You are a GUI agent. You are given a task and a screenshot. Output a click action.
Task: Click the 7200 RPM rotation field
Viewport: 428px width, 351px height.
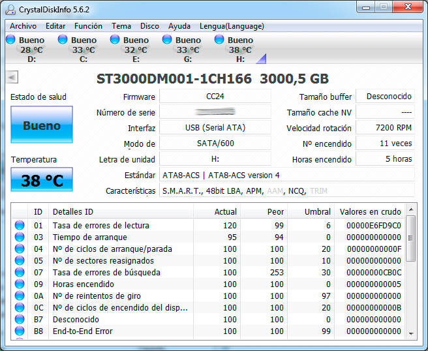385,128
